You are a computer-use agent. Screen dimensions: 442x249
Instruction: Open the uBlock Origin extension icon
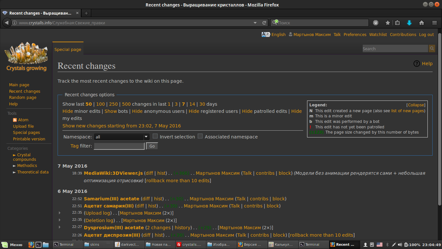click(375, 23)
